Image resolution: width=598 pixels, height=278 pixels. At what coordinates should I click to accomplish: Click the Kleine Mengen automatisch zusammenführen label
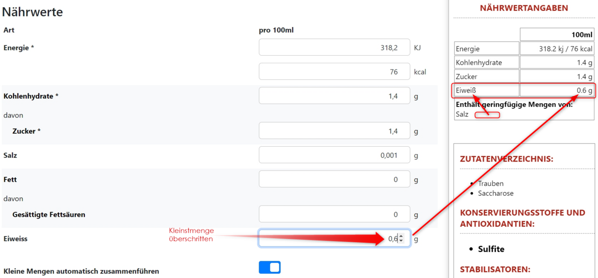[81, 271]
